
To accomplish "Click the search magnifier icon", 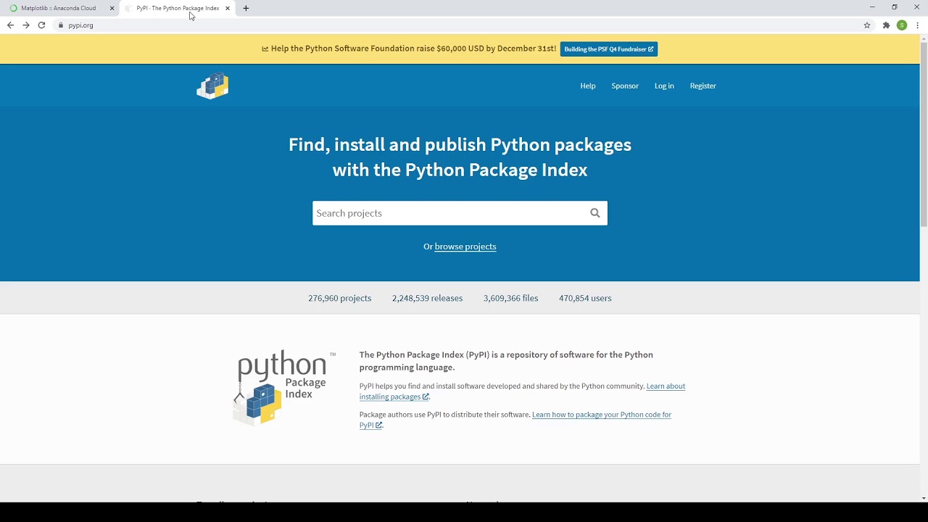I will (x=595, y=213).
